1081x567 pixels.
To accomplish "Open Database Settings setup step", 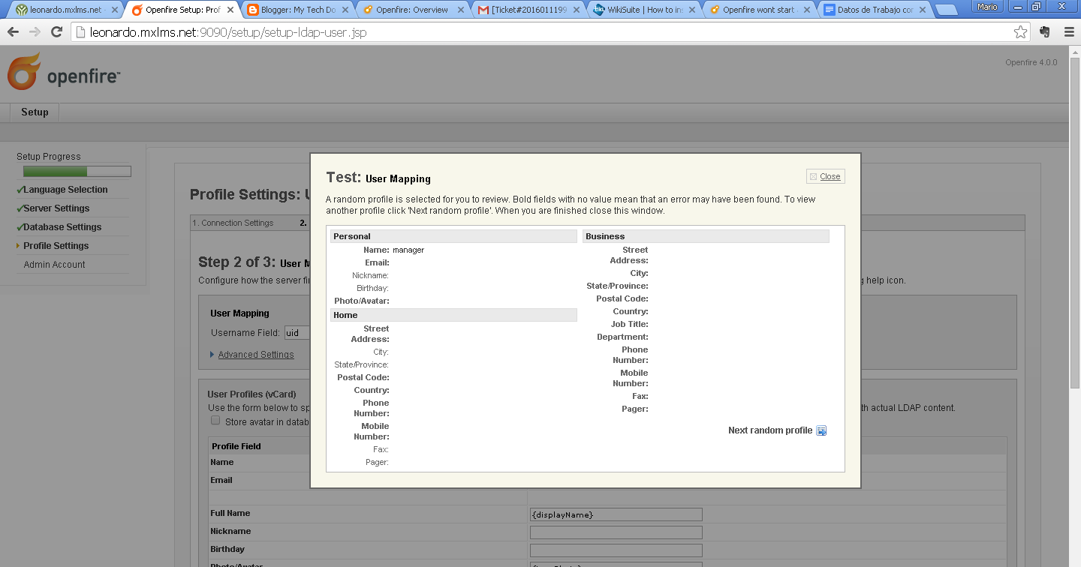I will pos(62,227).
